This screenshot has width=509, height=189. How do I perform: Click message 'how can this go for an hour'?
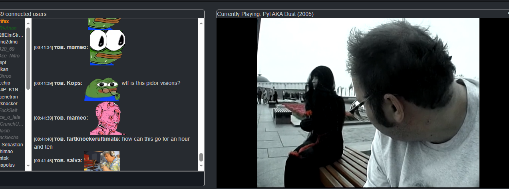point(156,139)
